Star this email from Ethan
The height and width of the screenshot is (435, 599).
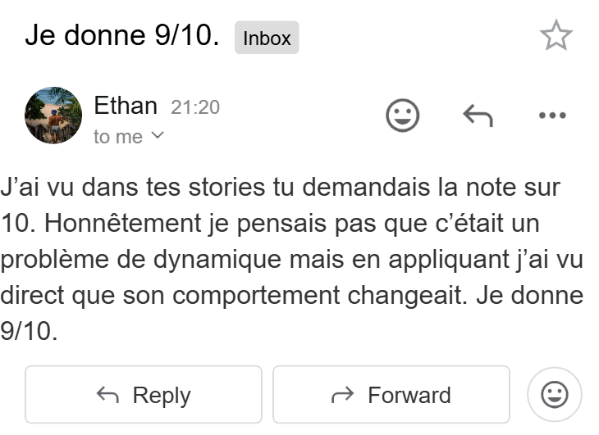pos(556,37)
